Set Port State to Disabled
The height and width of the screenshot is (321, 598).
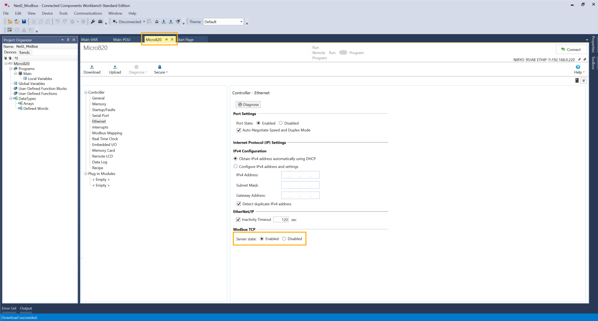point(281,123)
